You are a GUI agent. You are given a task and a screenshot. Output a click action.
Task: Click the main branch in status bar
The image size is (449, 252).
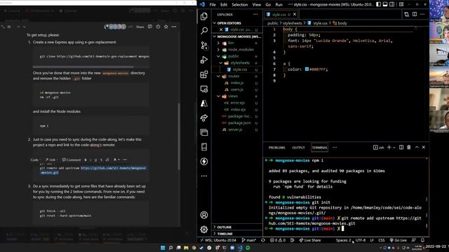(249, 240)
